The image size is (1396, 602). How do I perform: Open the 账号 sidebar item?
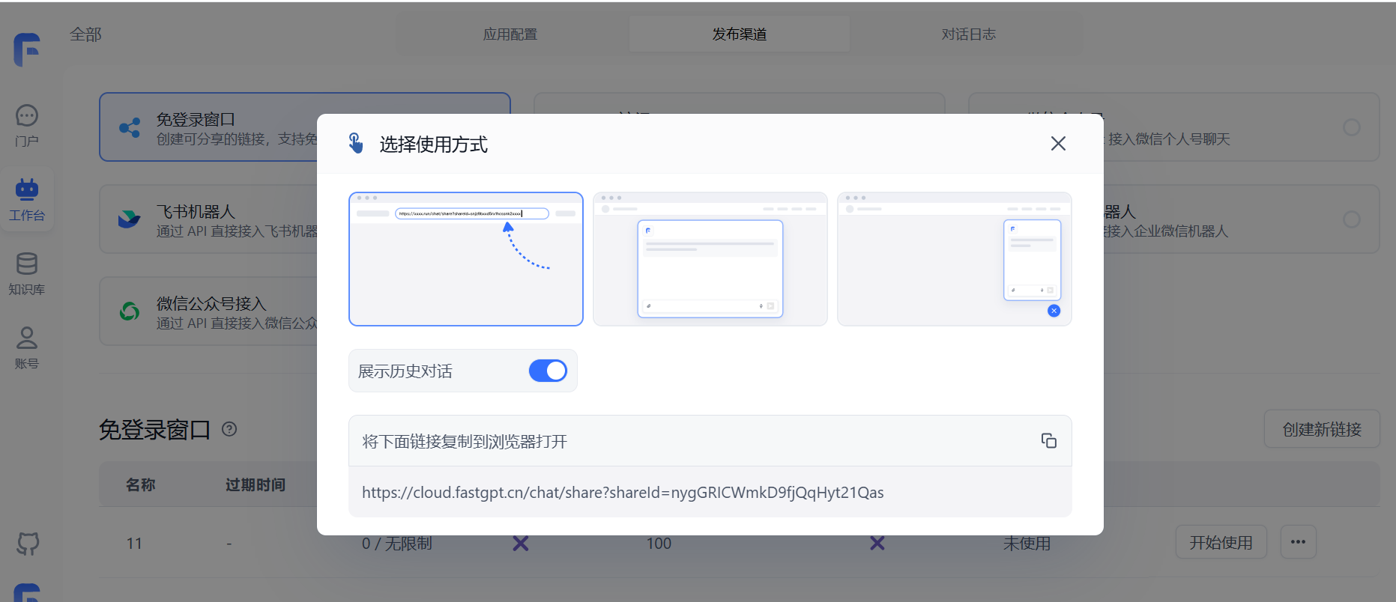coord(27,347)
